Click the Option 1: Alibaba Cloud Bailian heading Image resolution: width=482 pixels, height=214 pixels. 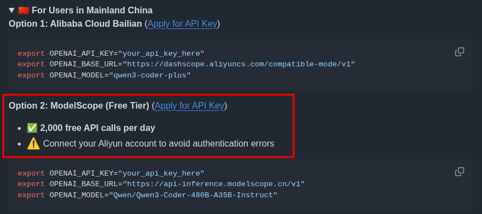[x=75, y=23]
